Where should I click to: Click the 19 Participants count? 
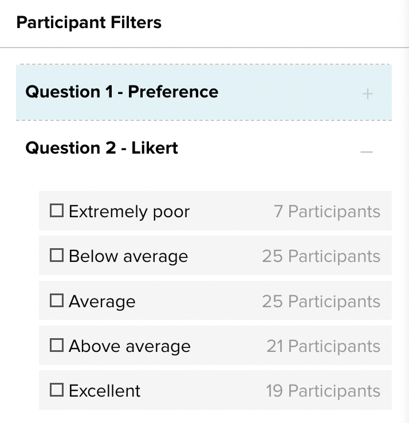pyautogui.click(x=323, y=391)
